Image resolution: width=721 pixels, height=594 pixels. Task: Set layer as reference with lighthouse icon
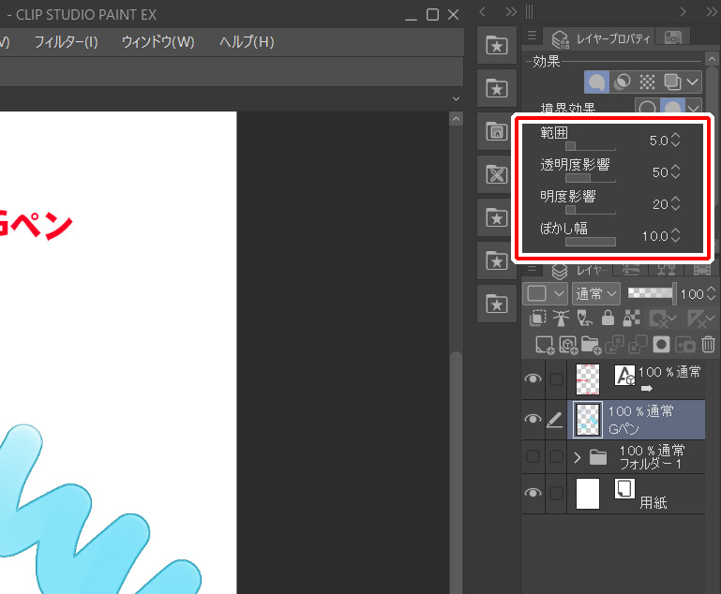point(561,319)
